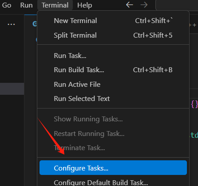Open the Run menu
Screen dimensions: 198x186
click(x=26, y=5)
